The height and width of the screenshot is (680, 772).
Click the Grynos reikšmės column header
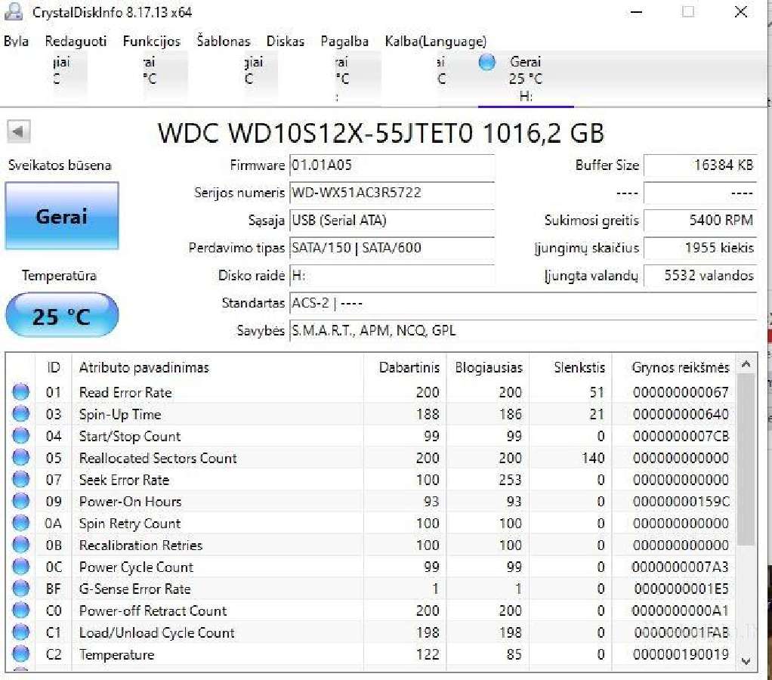675,367
